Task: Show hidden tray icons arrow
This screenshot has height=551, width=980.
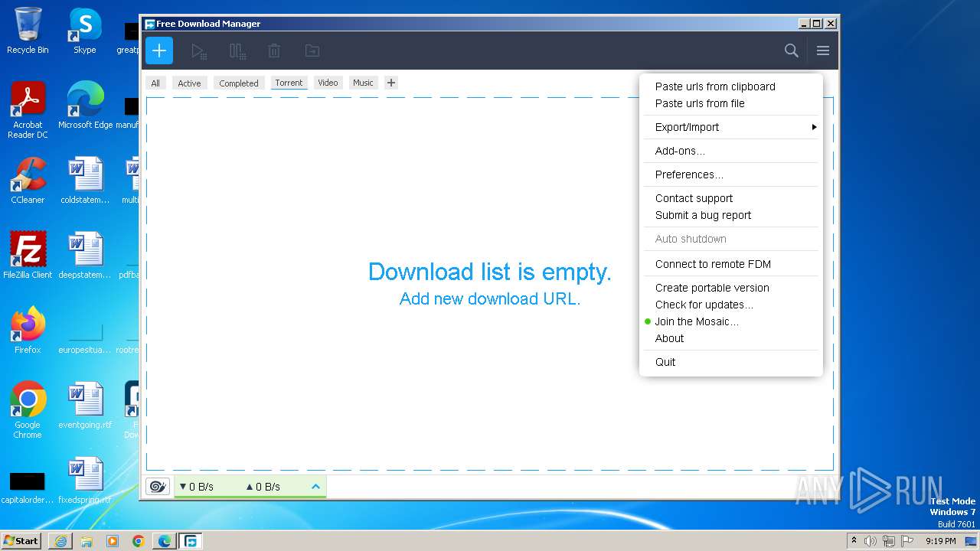Action: click(x=854, y=541)
